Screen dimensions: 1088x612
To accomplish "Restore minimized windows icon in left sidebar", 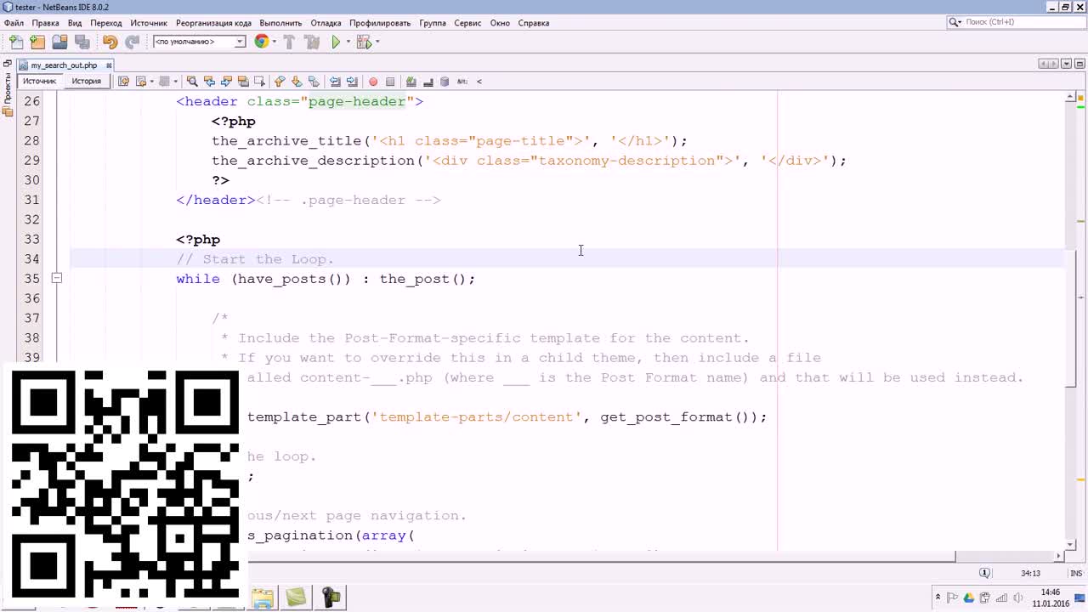I will (8, 64).
